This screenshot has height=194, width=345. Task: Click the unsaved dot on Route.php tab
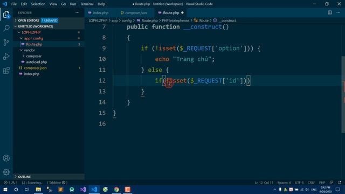click(182, 13)
